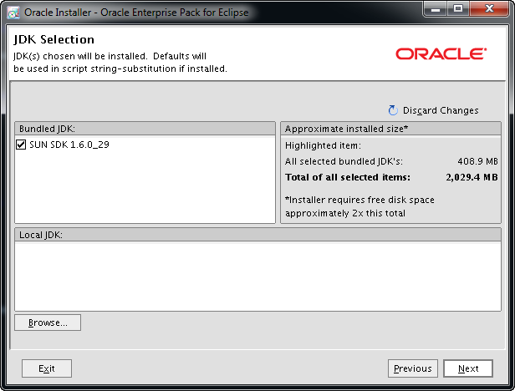Click the Highlighted item label
This screenshot has height=391, width=515.
point(323,145)
